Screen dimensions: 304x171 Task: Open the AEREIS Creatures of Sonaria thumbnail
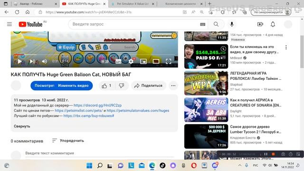point(206,110)
